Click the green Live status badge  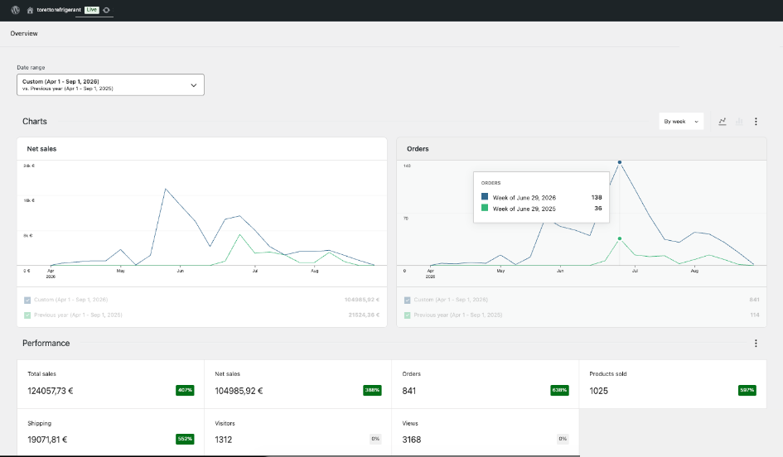(x=91, y=9)
